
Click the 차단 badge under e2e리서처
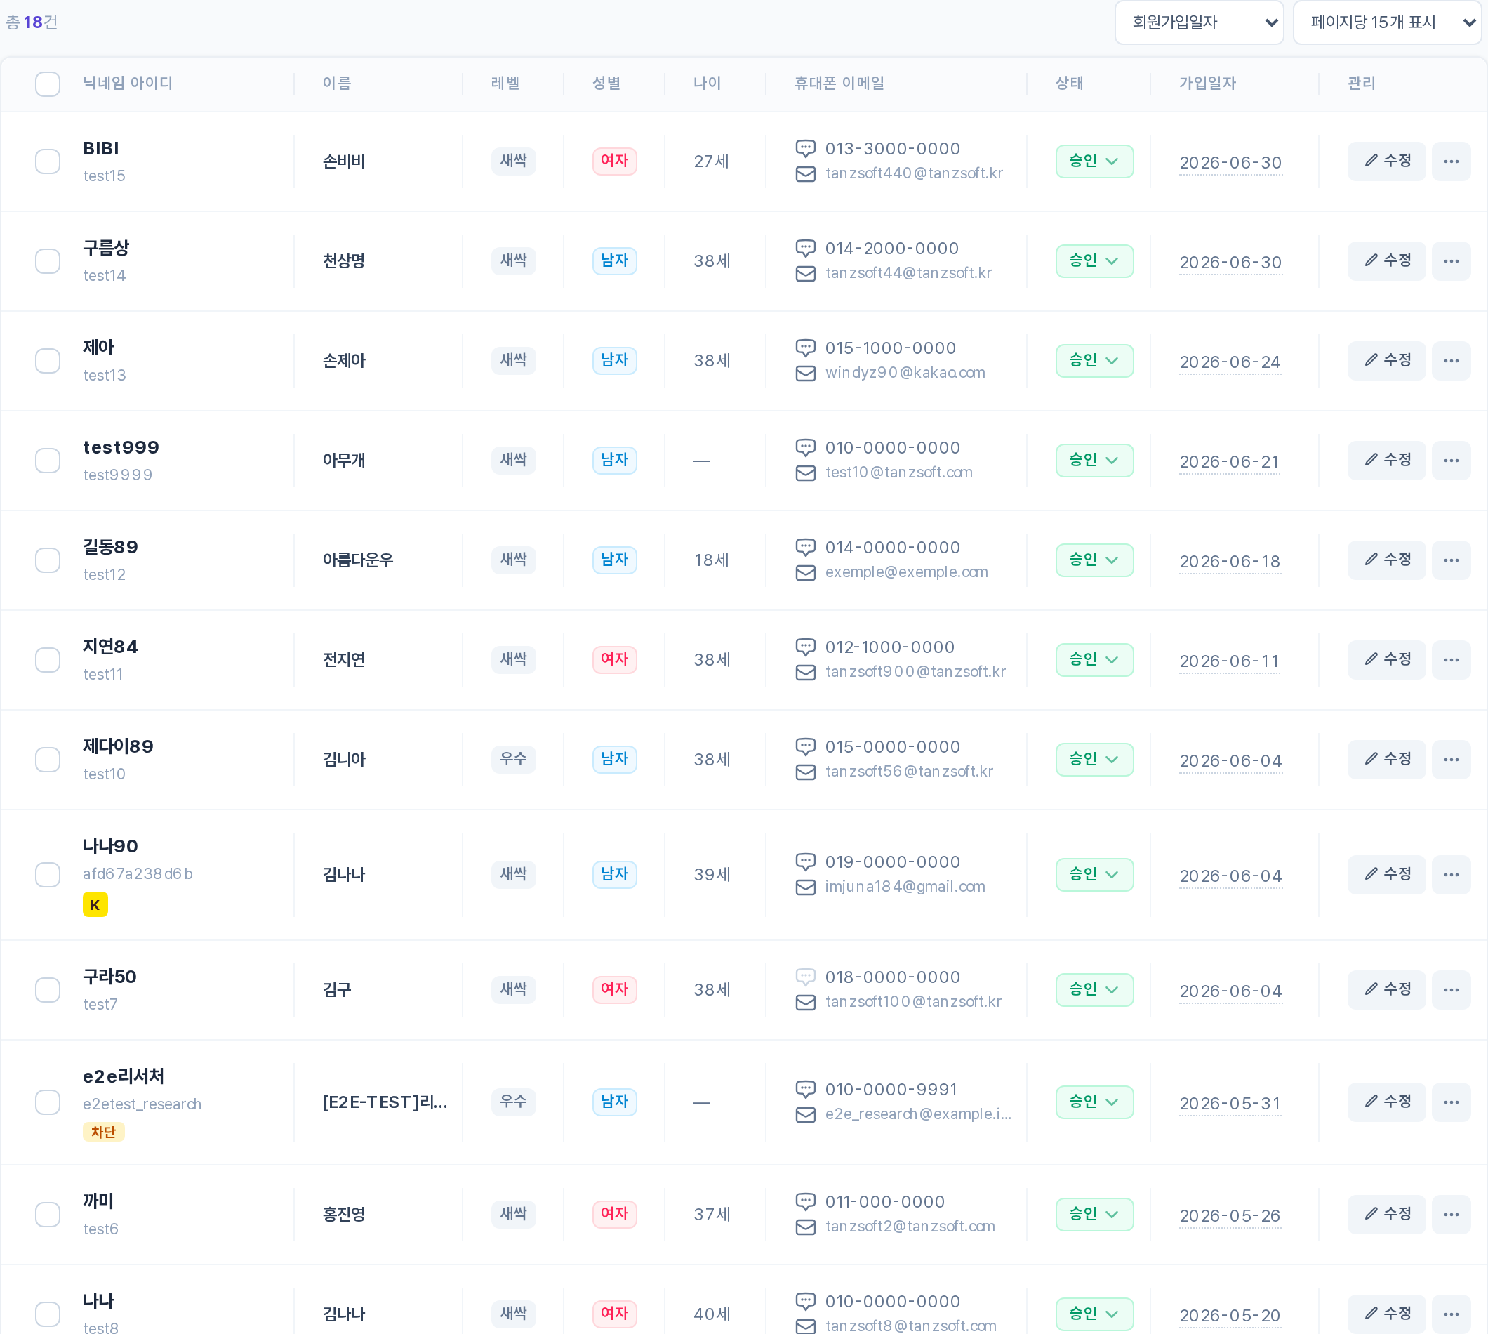tap(103, 1132)
